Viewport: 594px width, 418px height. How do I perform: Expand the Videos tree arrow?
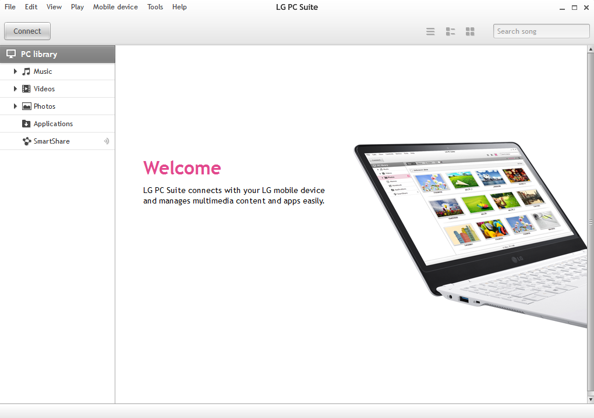(x=15, y=88)
